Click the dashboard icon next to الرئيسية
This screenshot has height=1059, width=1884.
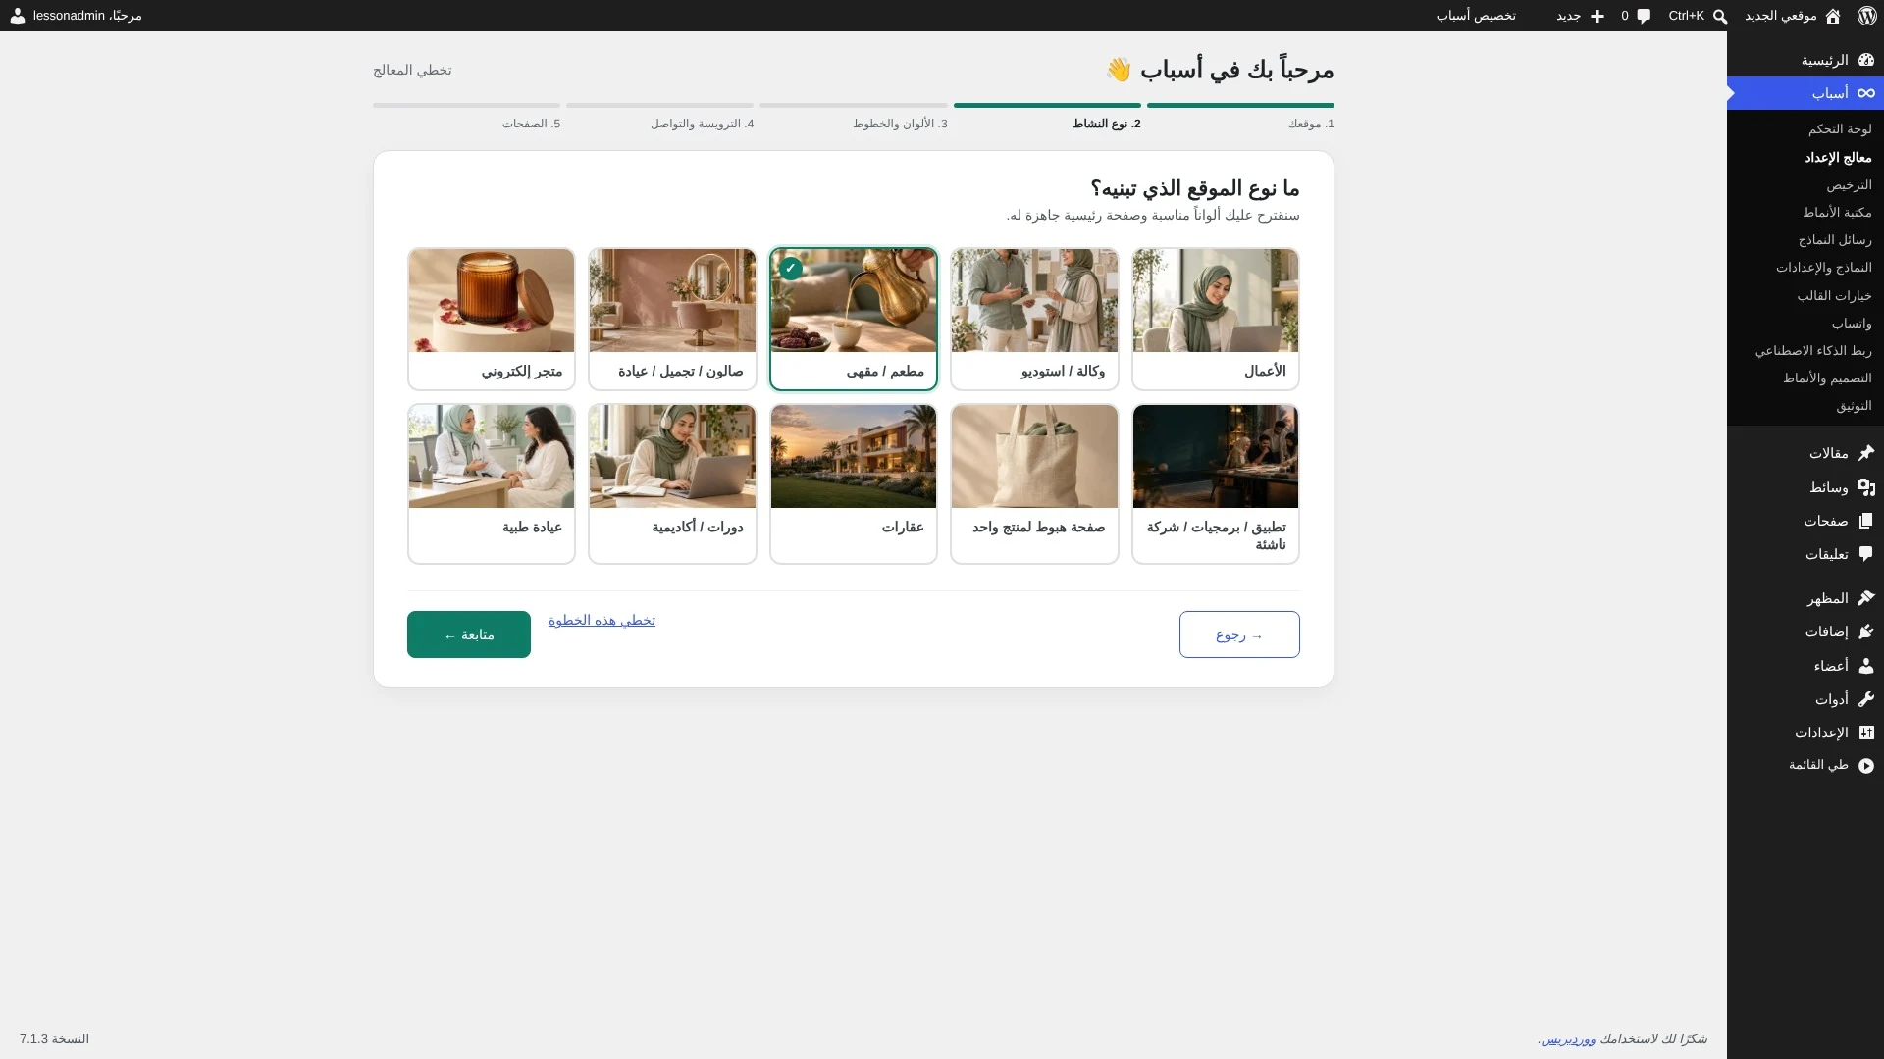coord(1866,60)
